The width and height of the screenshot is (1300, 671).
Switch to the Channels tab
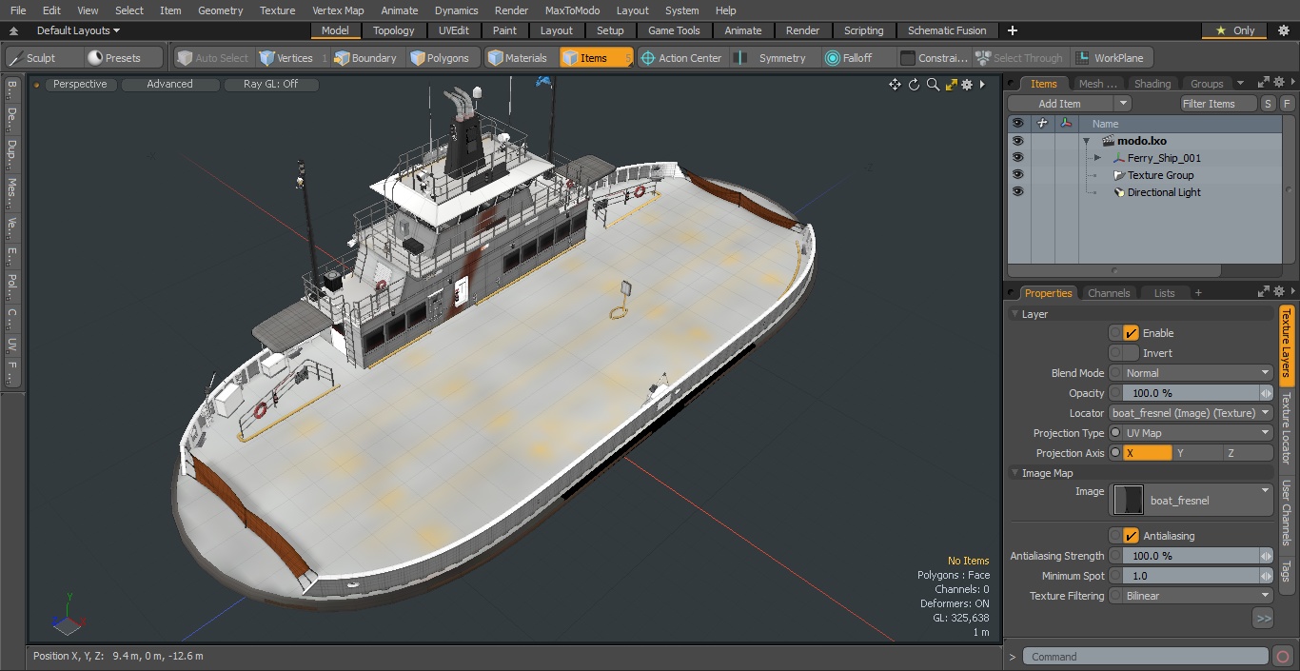[x=1109, y=293]
